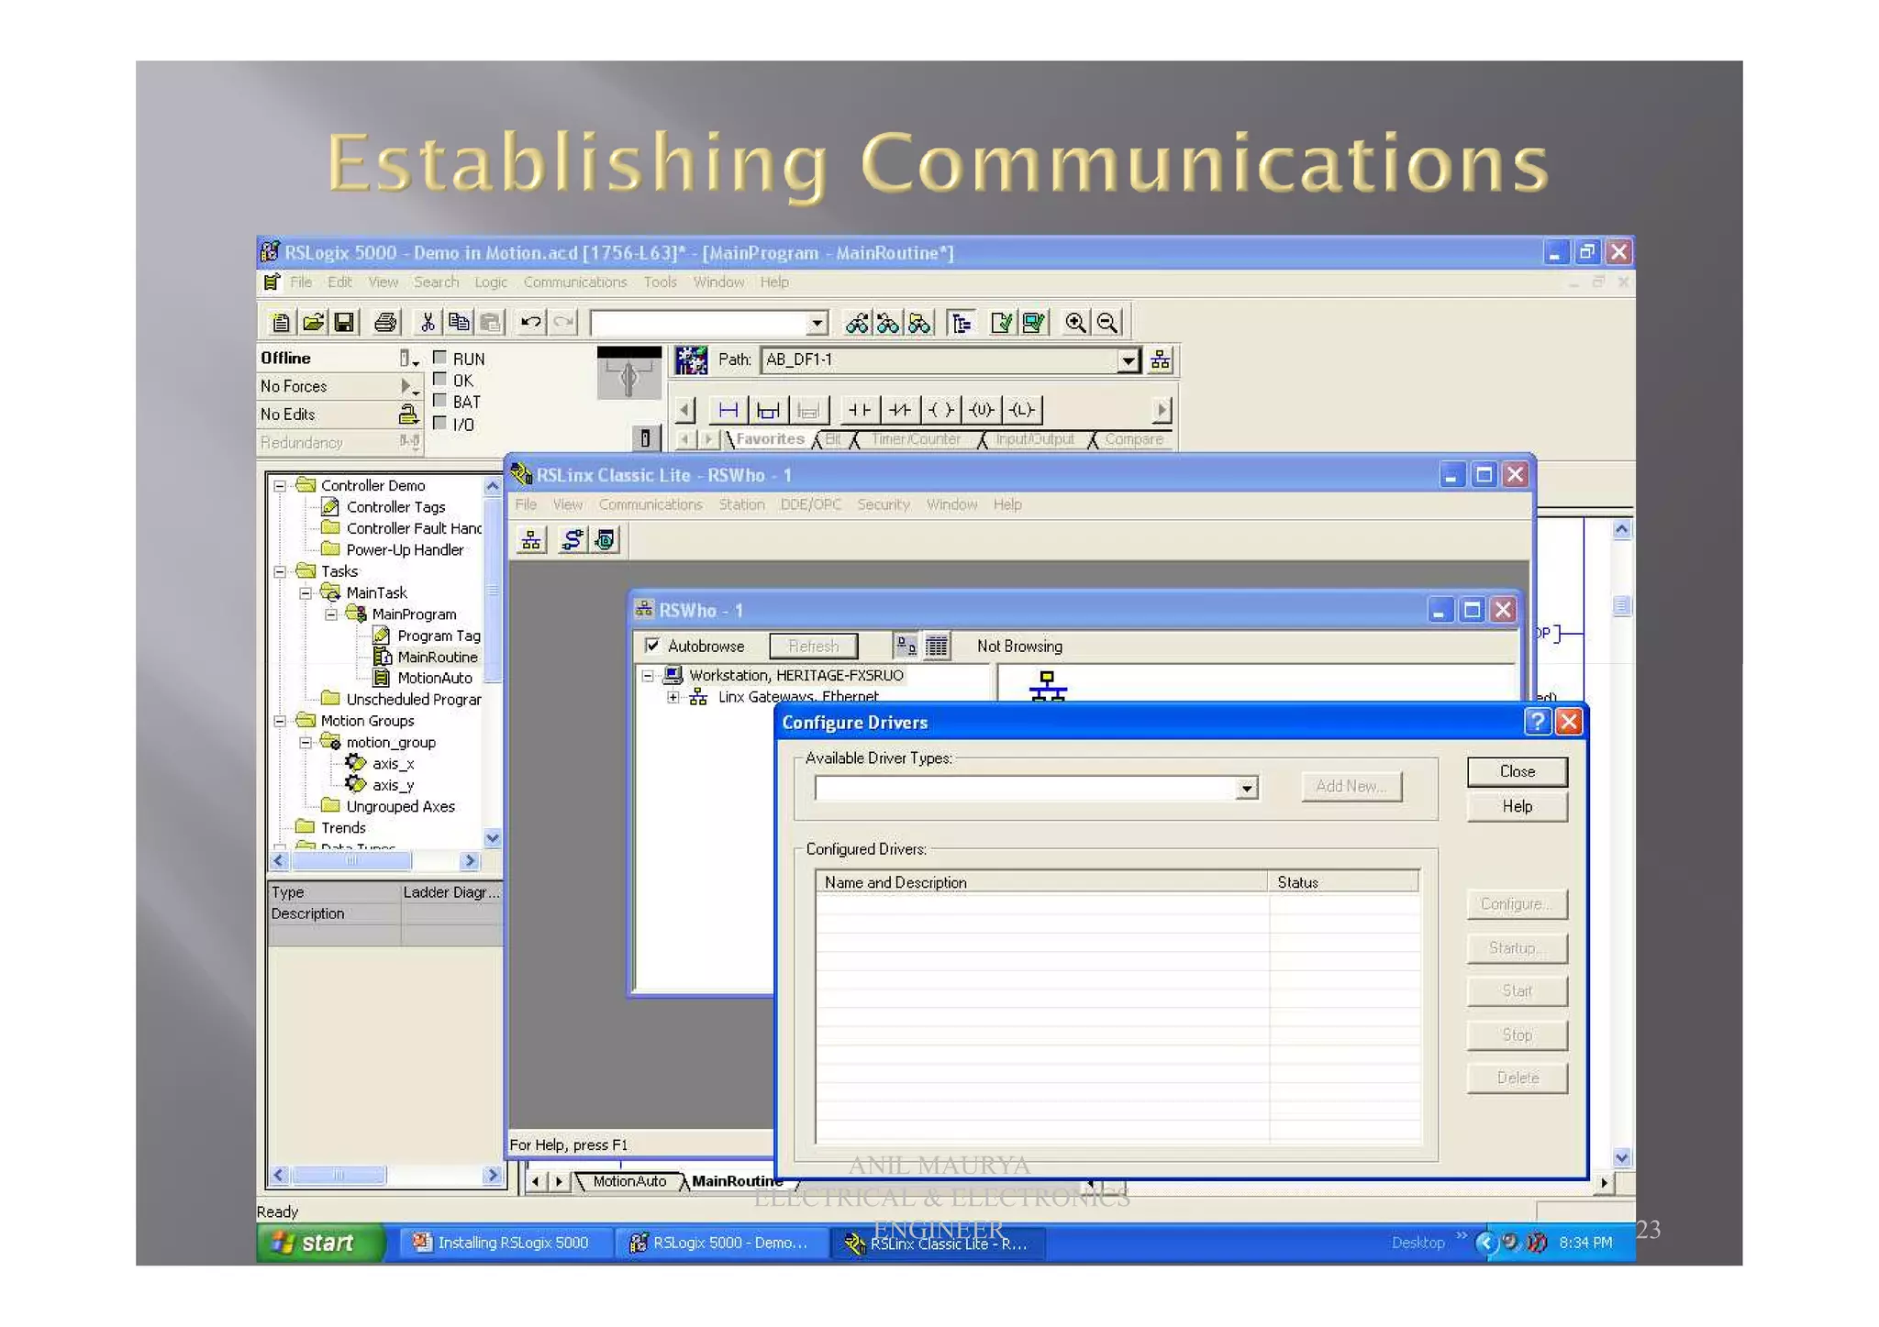Click the Help button in Configure Drivers
The height and width of the screenshot is (1327, 1879).
1517,807
